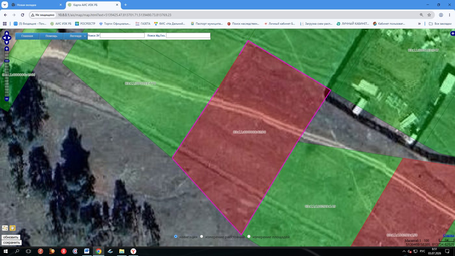The height and width of the screenshot is (256, 455).
Task: Click the zoom level slider bar
Action: (7, 74)
